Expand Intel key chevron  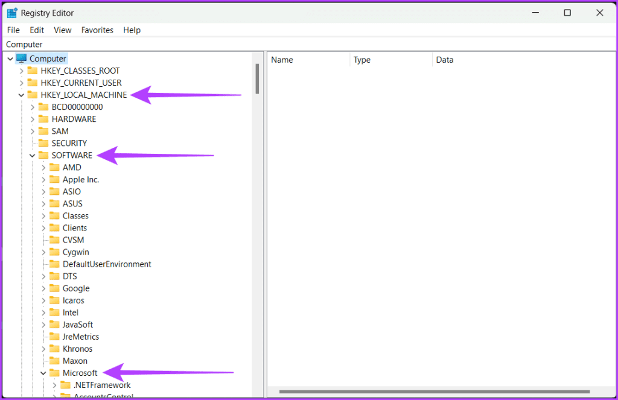coord(43,313)
